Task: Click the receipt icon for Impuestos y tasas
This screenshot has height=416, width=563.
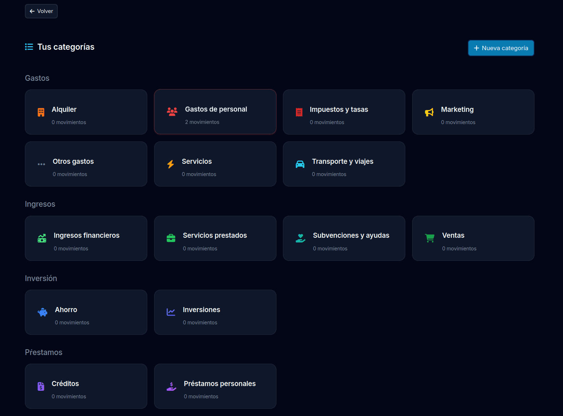Action: pos(299,112)
